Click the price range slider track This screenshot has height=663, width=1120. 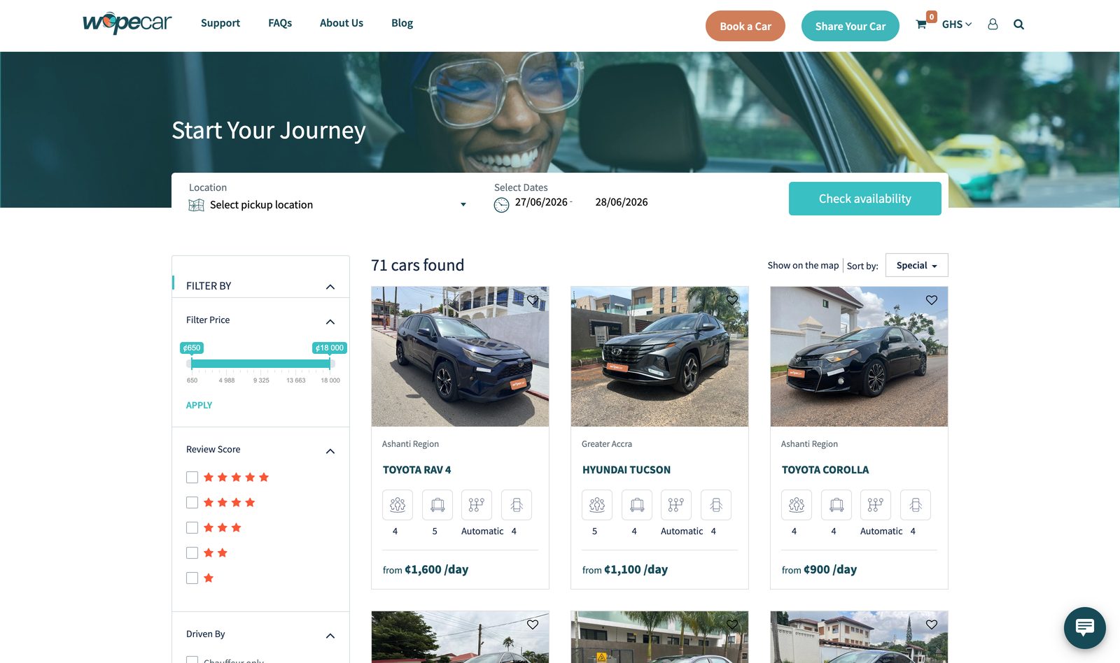[260, 364]
